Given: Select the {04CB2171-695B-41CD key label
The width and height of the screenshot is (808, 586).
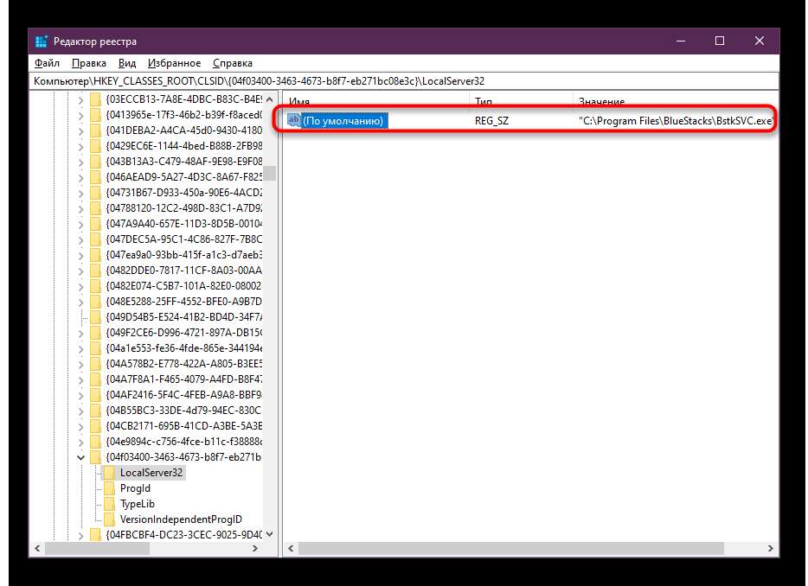Looking at the screenshot, I should click(x=183, y=426).
